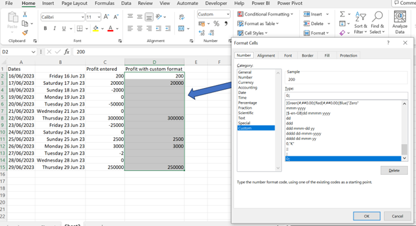Select cell with Thursday 22 Jun 23
416x226 pixels.
pos(60,118)
